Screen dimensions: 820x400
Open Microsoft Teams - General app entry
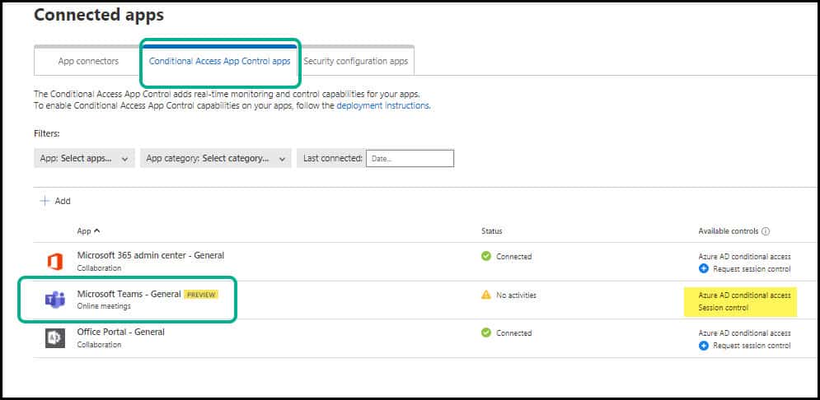tap(129, 294)
